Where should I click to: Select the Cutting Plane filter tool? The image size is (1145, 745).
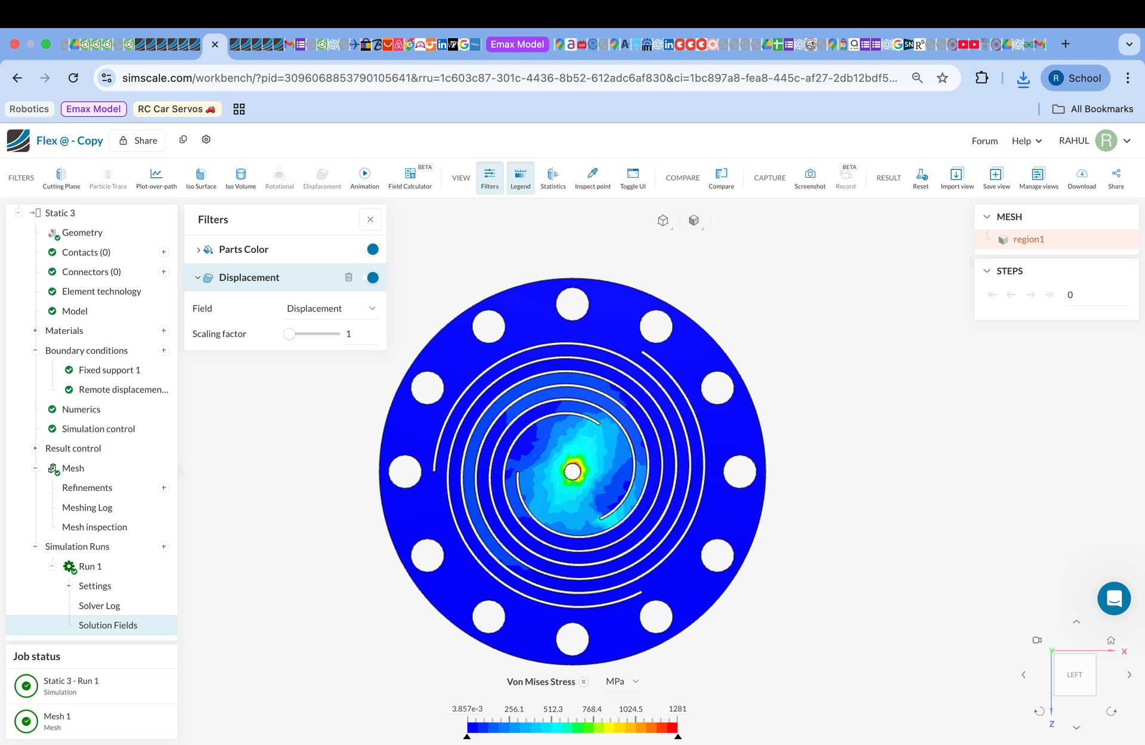(61, 178)
